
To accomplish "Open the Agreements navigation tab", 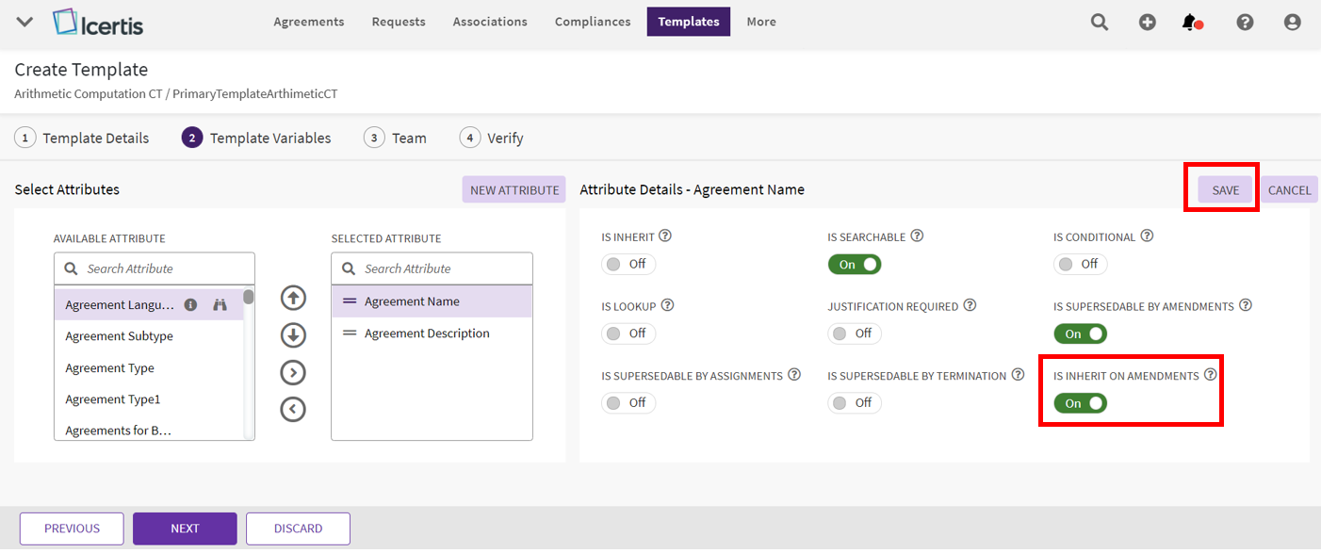I will pyautogui.click(x=309, y=22).
